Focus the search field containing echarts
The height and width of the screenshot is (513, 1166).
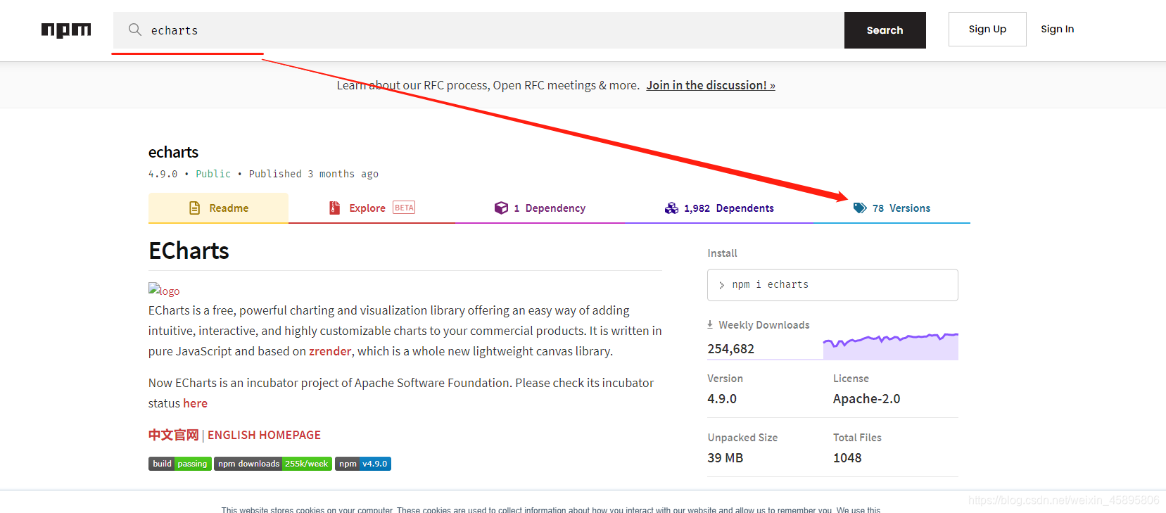click(x=479, y=30)
